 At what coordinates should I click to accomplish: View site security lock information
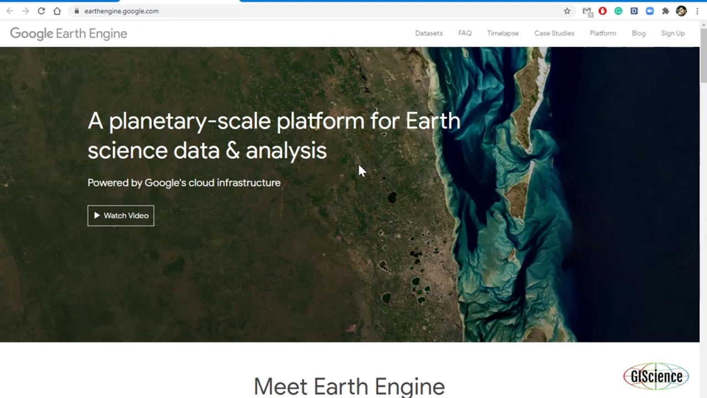pyautogui.click(x=77, y=11)
